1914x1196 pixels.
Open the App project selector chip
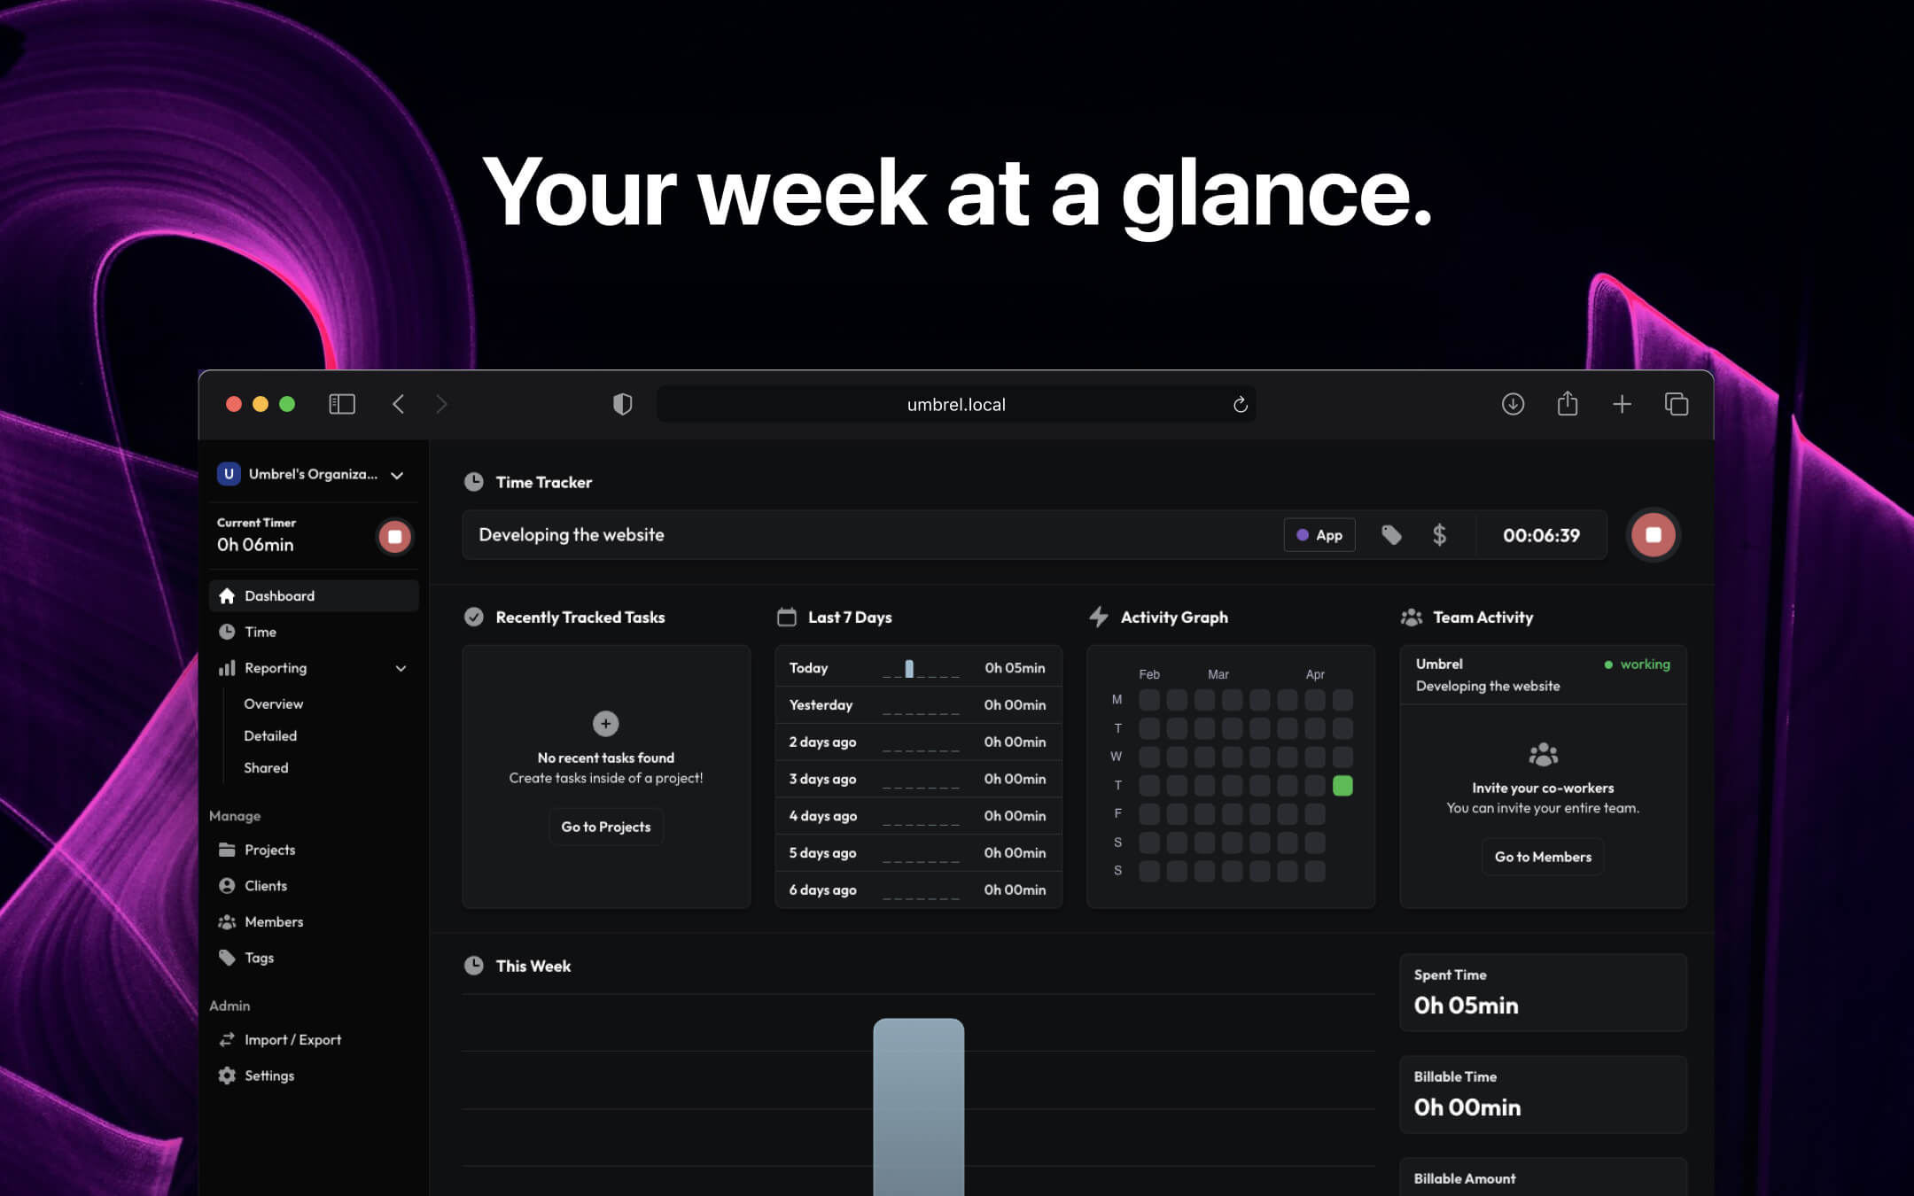pos(1319,535)
